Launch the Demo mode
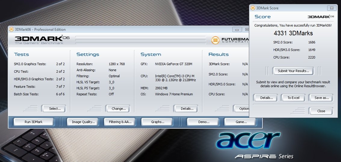This screenshot has height=162, width=341. point(204,122)
